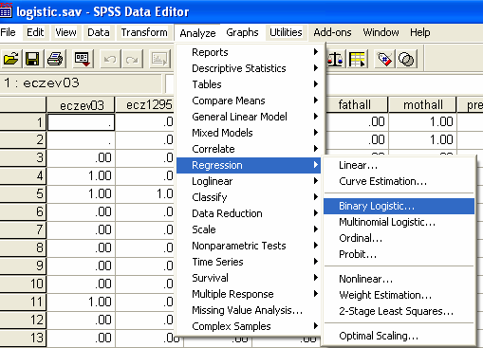483x348 pixels.
Task: Choose Multinomial Logistic from the submenu
Action: point(399,222)
